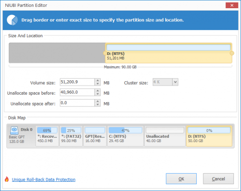
Task: Decrease Unallocate space after value
Action: pyautogui.click(x=98, y=104)
